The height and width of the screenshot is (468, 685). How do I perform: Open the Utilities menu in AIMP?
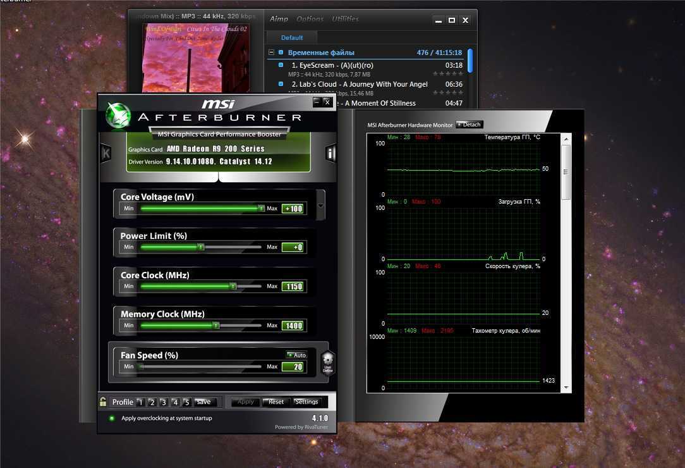(345, 19)
